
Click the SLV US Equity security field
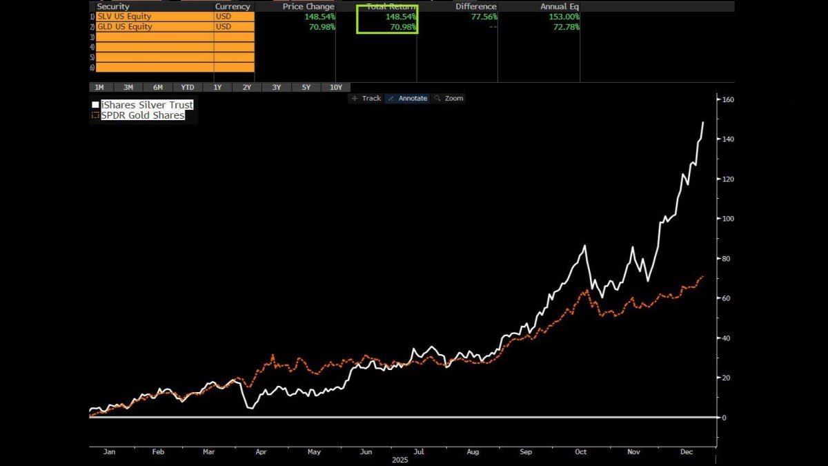(x=138, y=16)
